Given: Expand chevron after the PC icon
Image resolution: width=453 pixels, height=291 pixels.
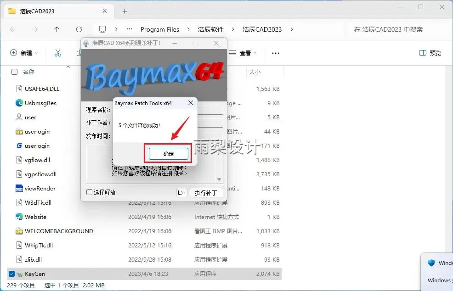Looking at the screenshot, I should point(116,29).
